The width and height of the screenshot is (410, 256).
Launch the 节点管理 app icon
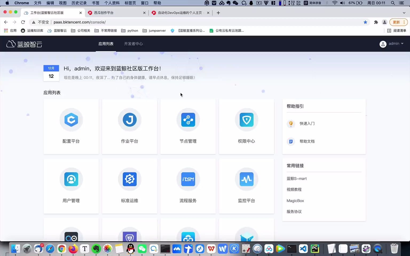[x=188, y=120]
